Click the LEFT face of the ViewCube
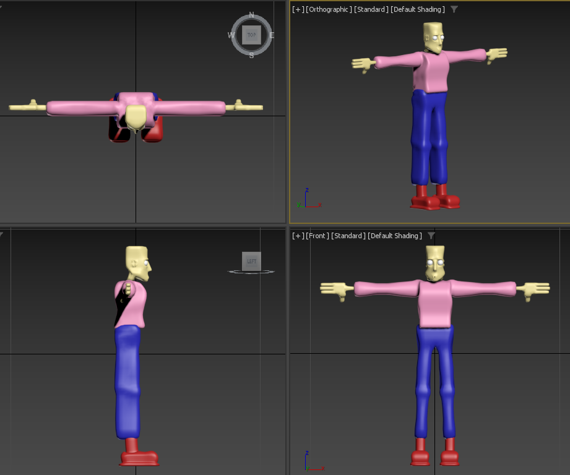 (251, 261)
